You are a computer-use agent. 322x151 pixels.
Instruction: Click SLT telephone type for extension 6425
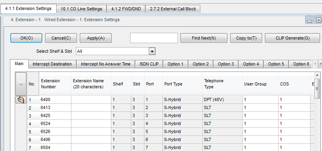coord(222,116)
